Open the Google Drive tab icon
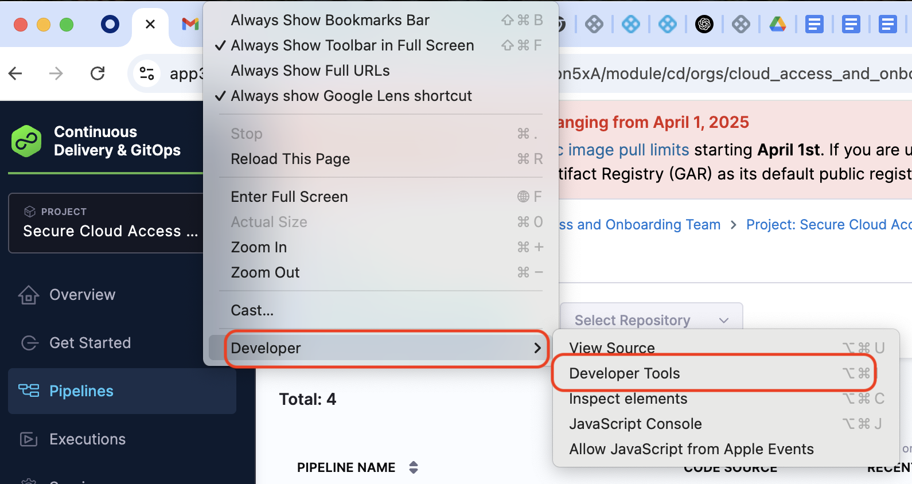The width and height of the screenshot is (912, 484). (778, 24)
